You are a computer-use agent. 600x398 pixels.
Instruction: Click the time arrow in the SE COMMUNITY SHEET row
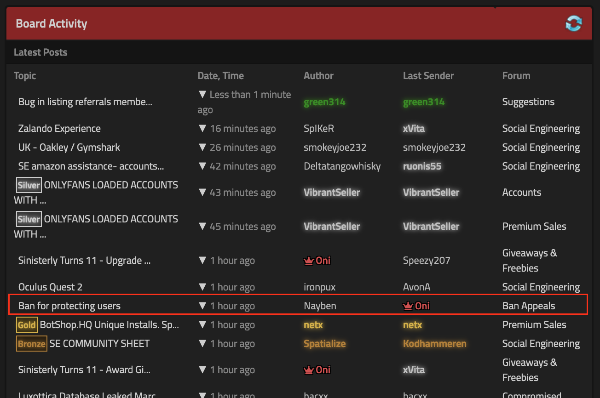[202, 344]
